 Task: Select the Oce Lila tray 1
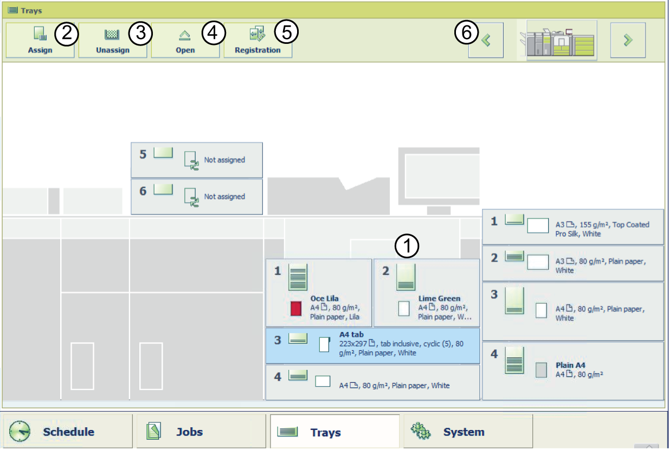point(318,292)
